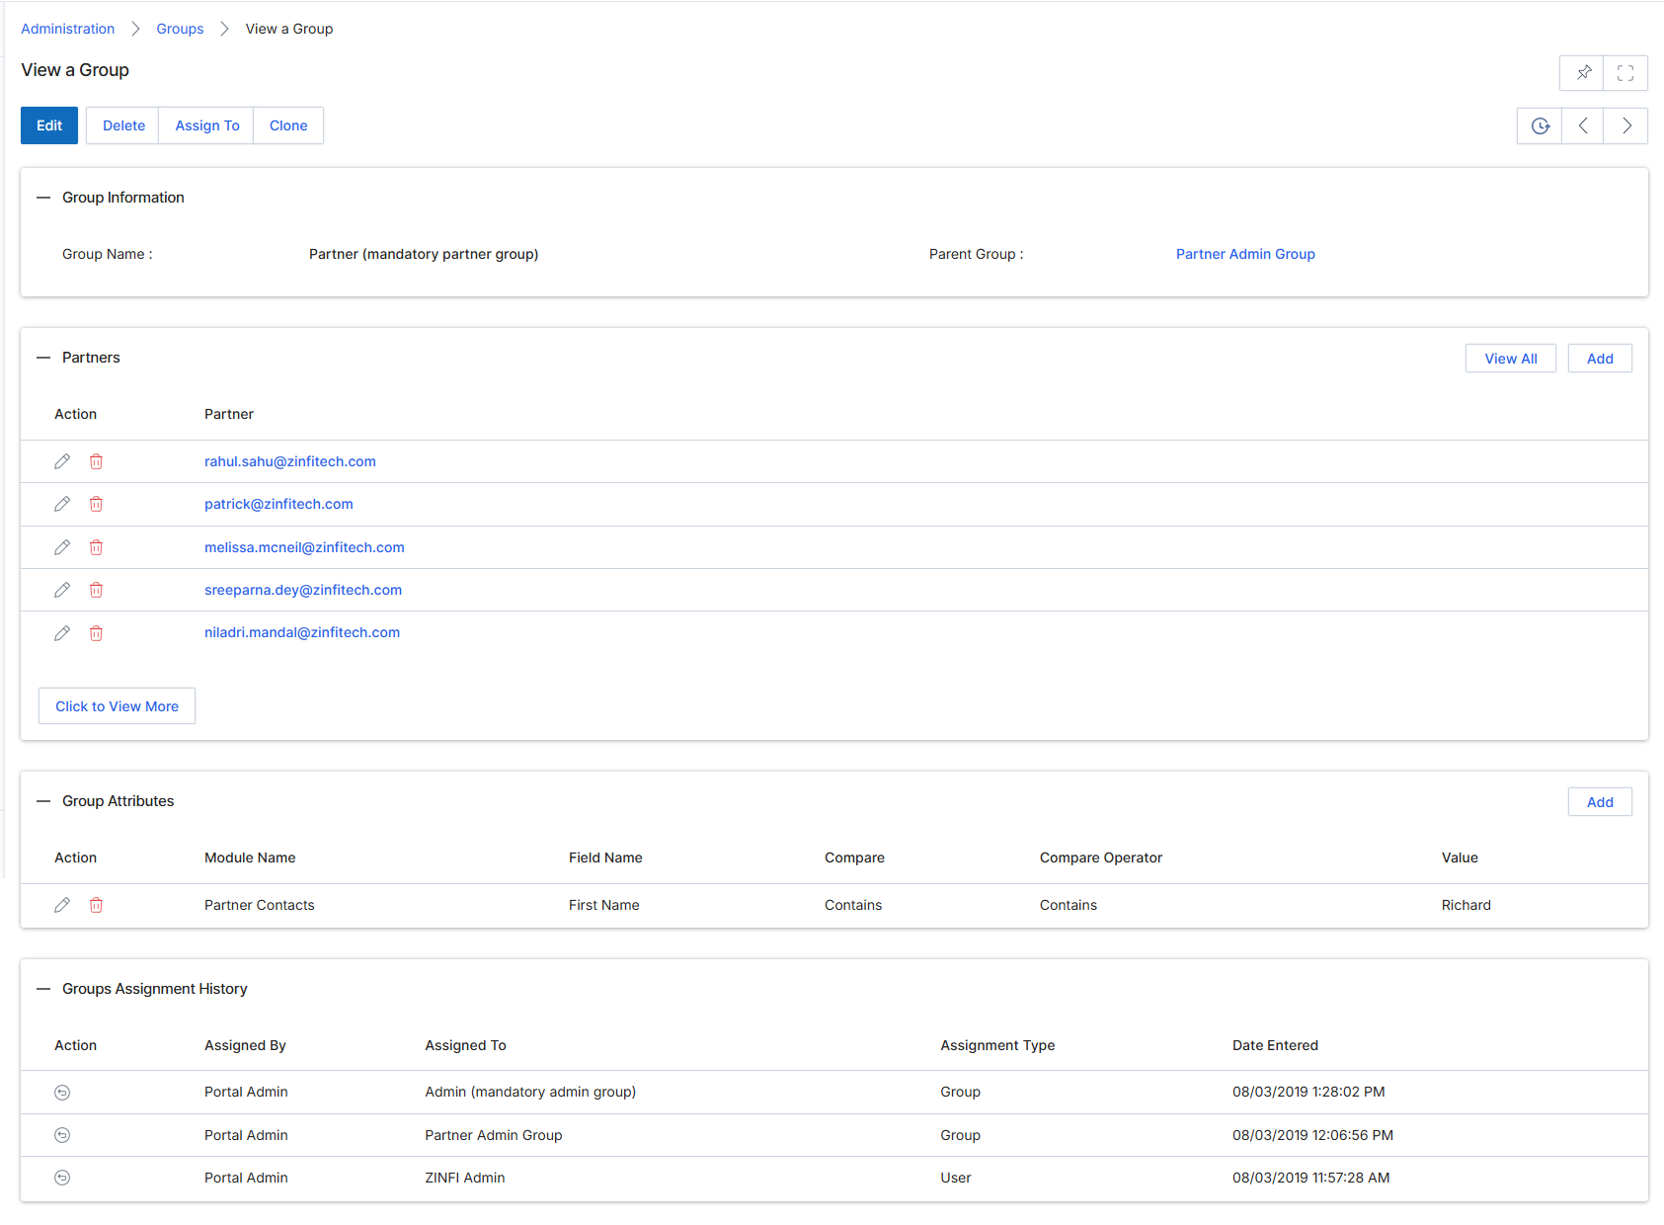Collapse the Partners section
Screen dimensions: 1664x1225
[x=43, y=358]
